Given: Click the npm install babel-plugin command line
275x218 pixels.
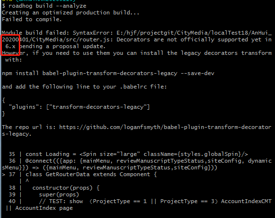Looking at the screenshot, I should [108, 73].
